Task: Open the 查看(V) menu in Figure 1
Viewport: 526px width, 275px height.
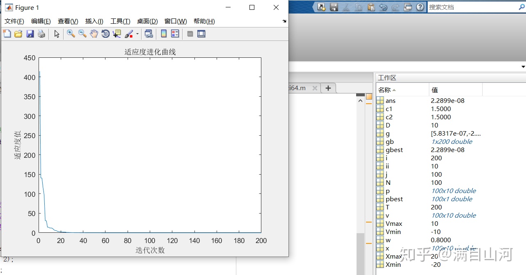Action: pyautogui.click(x=68, y=21)
